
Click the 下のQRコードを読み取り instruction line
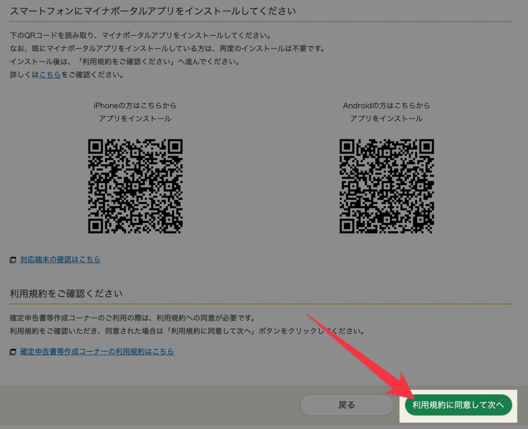coord(141,35)
